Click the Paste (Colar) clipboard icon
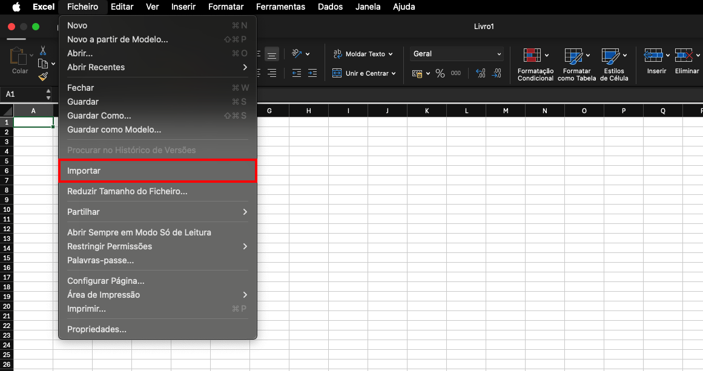This screenshot has width=703, height=371. coord(19,56)
